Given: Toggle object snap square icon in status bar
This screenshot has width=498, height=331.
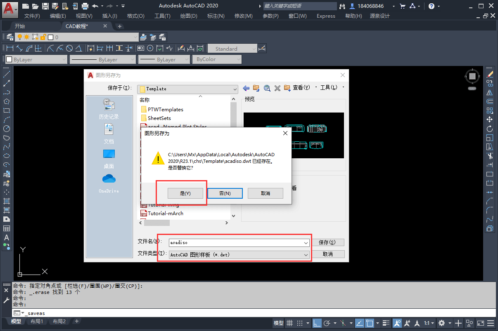Looking at the screenshot, I should (x=370, y=323).
